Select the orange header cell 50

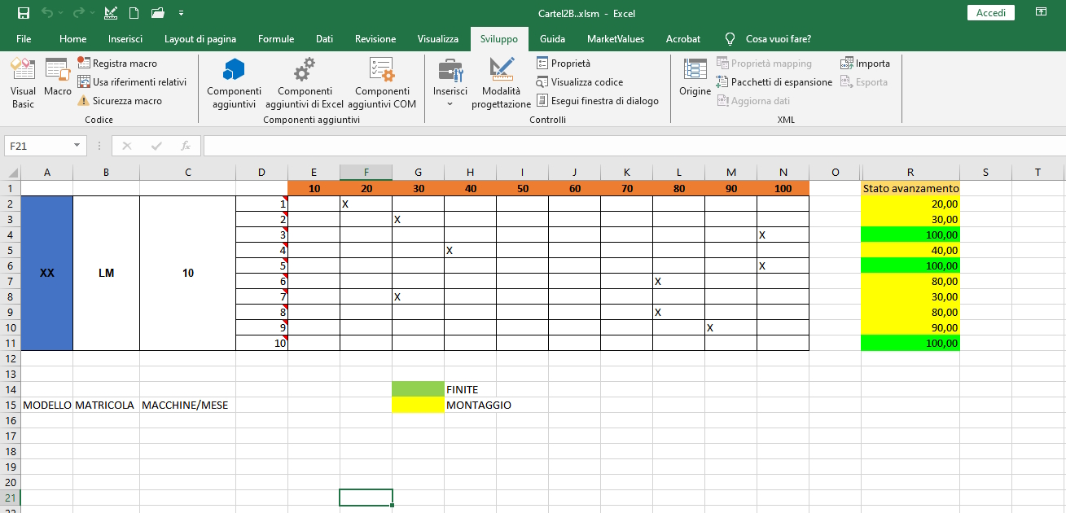(x=522, y=188)
